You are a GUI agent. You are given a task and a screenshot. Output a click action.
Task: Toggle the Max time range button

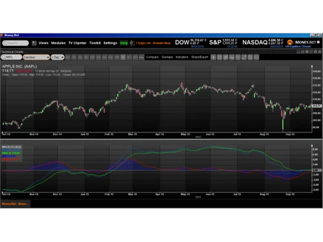pyautogui.click(x=141, y=57)
